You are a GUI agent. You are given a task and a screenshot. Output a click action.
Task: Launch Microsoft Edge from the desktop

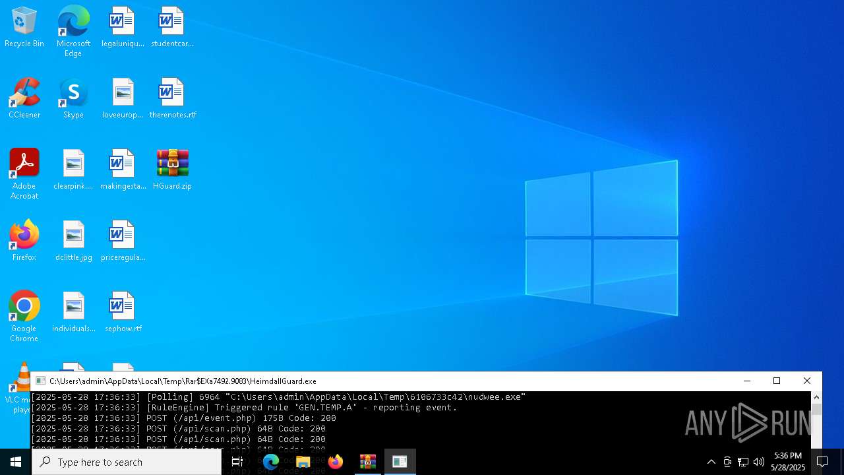point(73,32)
